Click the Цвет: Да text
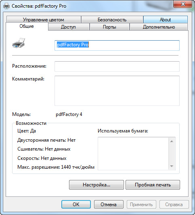This screenshot has height=215, width=195. [x=27, y=131]
